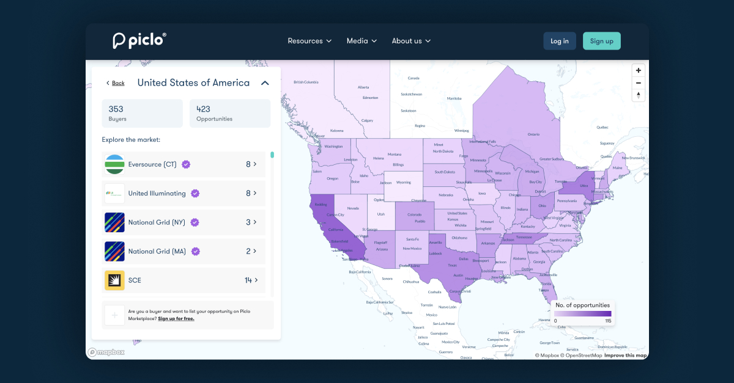Zoom out on the map
734x383 pixels.
click(x=639, y=83)
